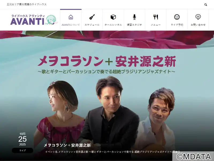
Task: Click the smiley face live reservation icon
Action: point(177,17)
